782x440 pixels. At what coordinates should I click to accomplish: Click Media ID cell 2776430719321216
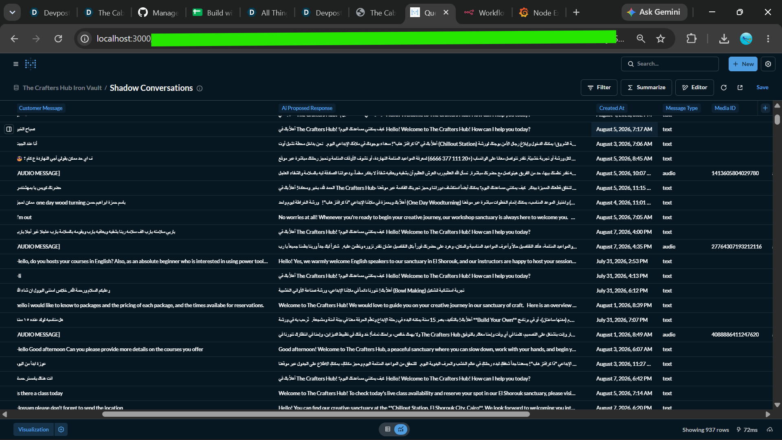(736, 246)
